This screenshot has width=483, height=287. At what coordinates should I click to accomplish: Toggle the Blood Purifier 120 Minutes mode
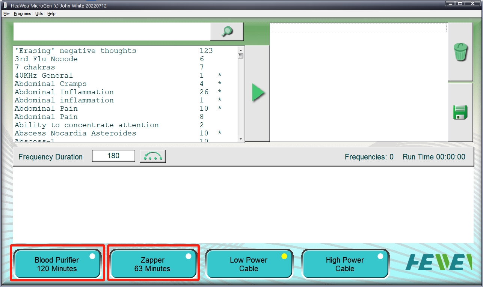pos(57,264)
